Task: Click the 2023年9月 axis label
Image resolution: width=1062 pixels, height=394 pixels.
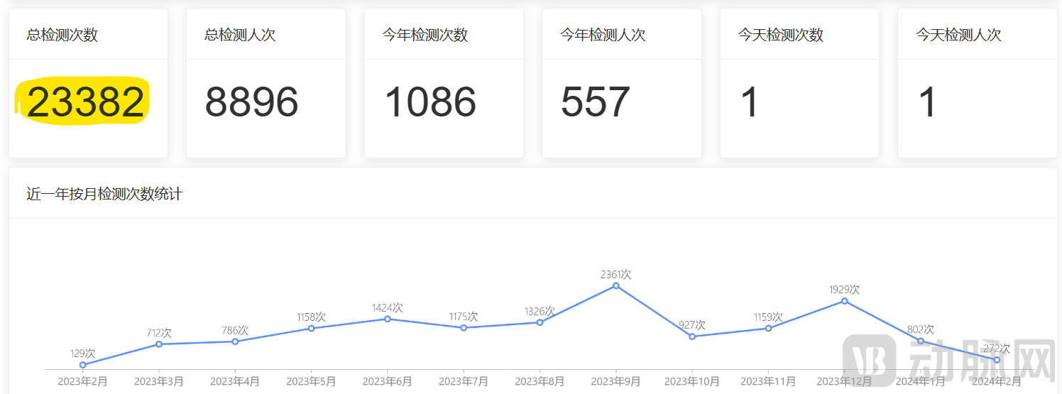Action: click(x=616, y=381)
